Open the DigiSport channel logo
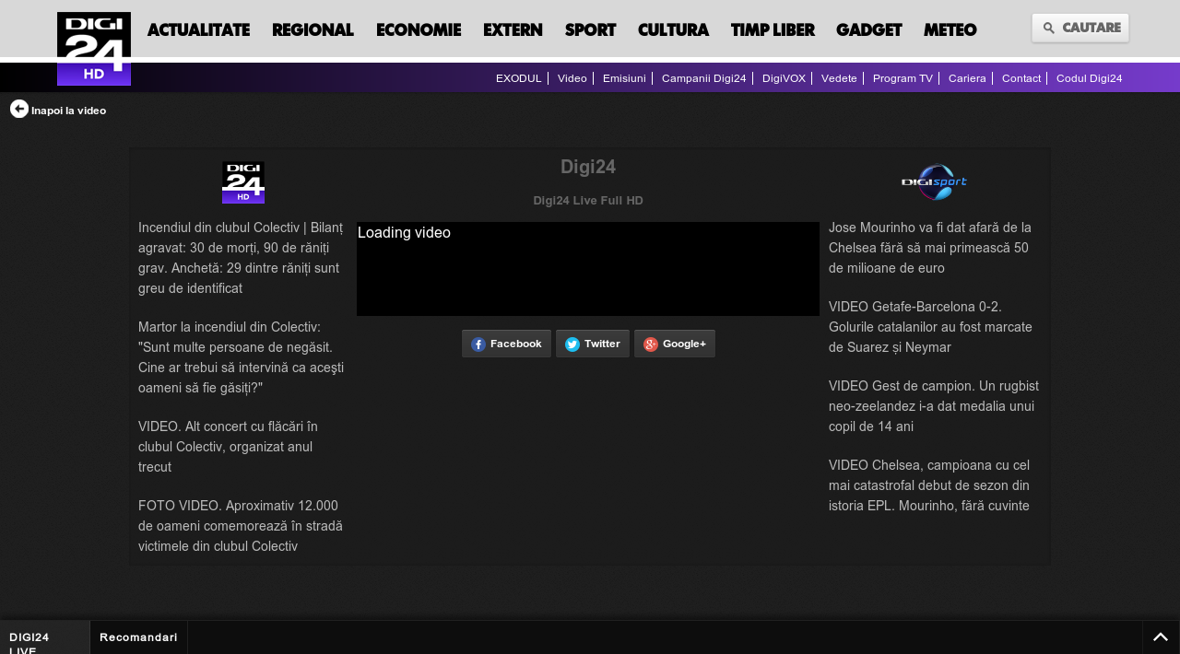This screenshot has width=1180, height=654. (934, 182)
